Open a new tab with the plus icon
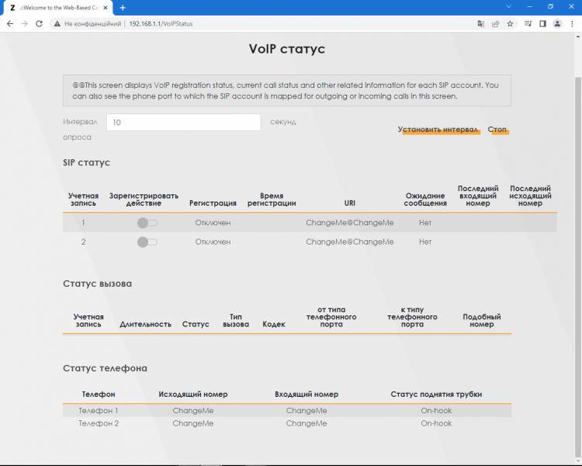 [x=123, y=8]
